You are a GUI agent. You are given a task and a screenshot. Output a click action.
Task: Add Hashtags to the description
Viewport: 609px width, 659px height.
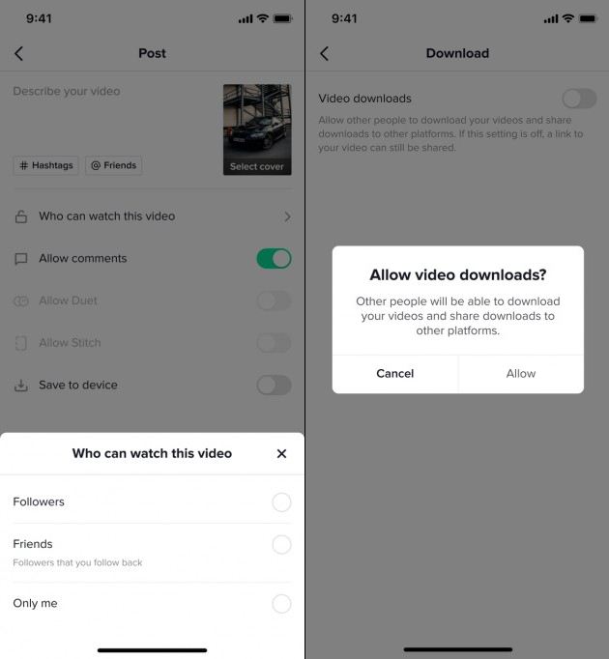pos(45,165)
